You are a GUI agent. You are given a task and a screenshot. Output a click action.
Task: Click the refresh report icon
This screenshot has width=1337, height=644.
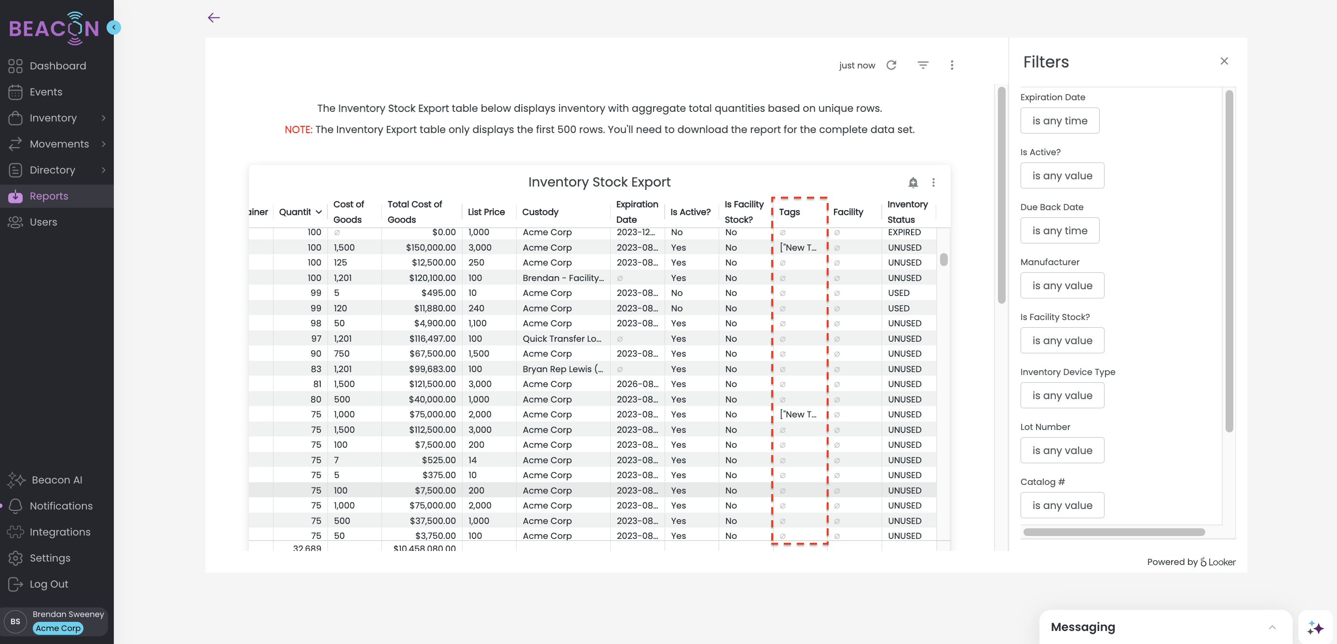(x=891, y=66)
